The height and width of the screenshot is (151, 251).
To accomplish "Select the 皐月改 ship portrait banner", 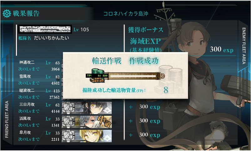I will [87, 136].
